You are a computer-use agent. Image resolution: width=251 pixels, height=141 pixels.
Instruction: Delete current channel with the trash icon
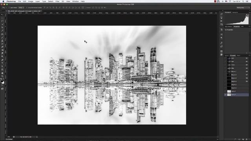(x=247, y=139)
